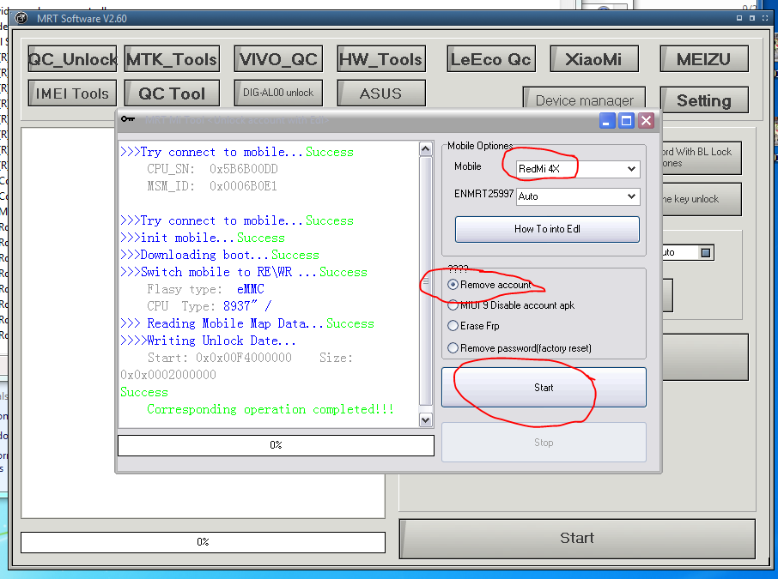Open the MEIZU module
The width and height of the screenshot is (778, 579).
point(704,59)
